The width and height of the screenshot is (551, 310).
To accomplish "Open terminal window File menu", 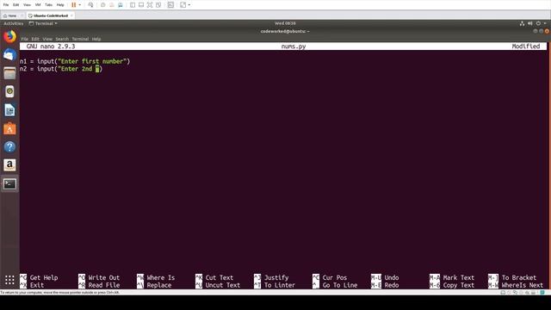I will 25,39.
